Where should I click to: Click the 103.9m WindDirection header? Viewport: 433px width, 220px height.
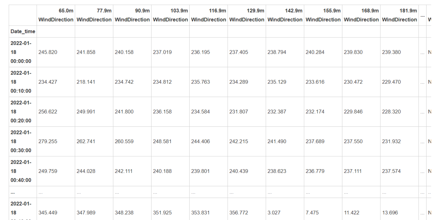click(x=170, y=15)
